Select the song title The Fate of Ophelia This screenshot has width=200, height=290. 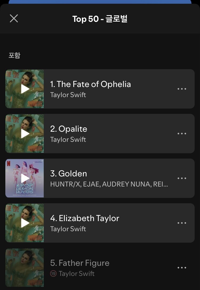(90, 84)
